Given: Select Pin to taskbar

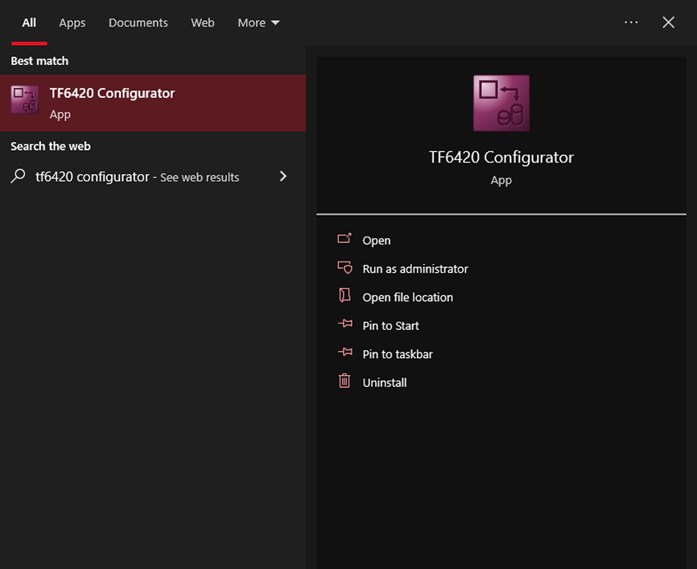Looking at the screenshot, I should pos(398,354).
